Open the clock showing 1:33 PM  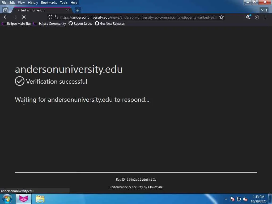point(258,199)
